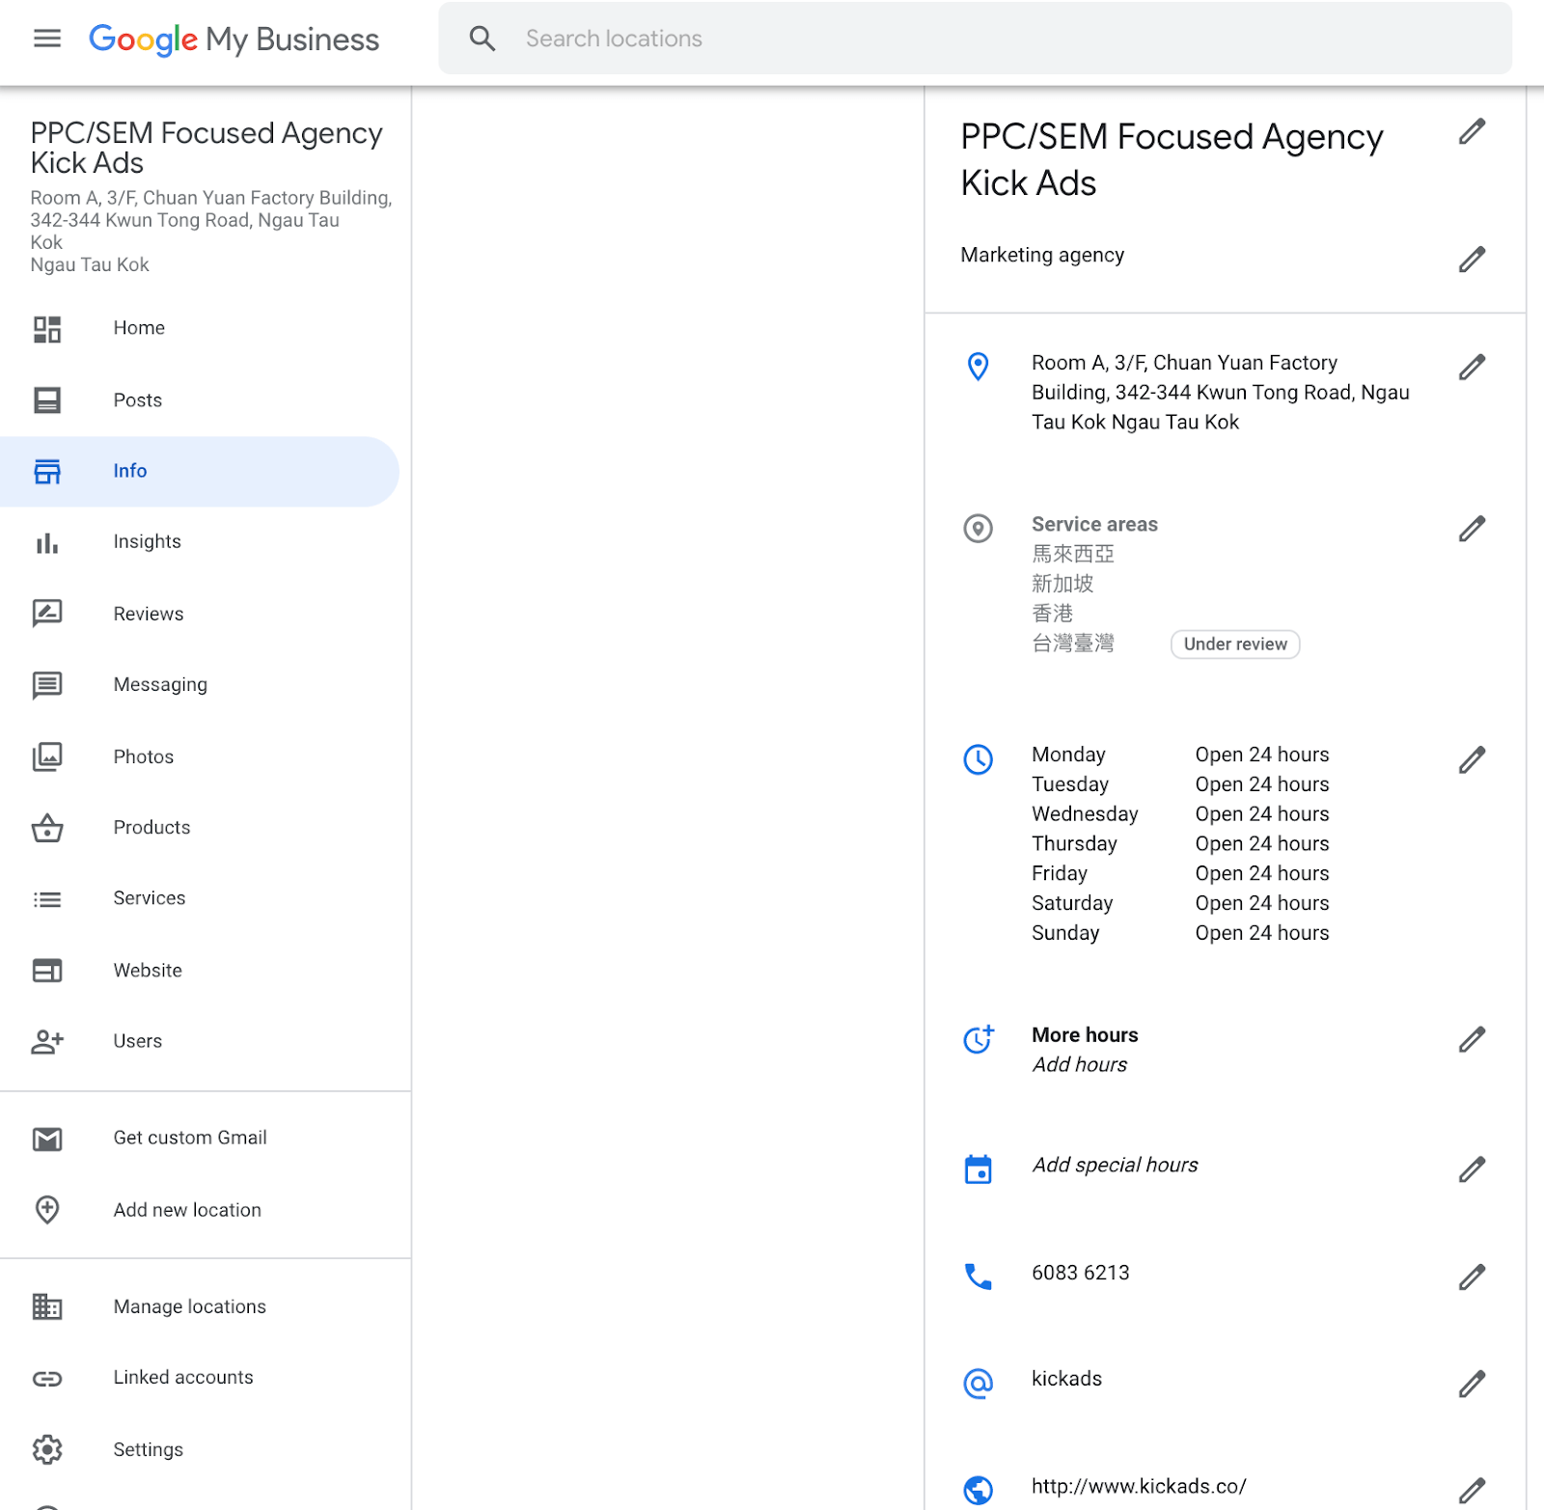Edit website URL pencil icon

(x=1472, y=1490)
